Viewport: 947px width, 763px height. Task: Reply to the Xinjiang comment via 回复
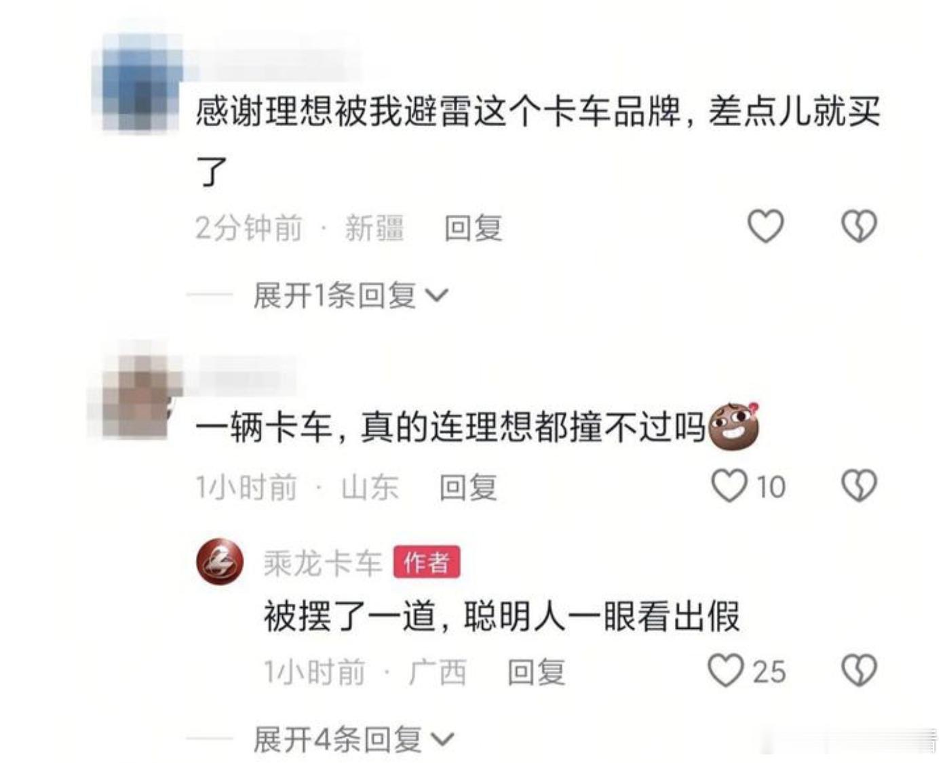[x=473, y=228]
